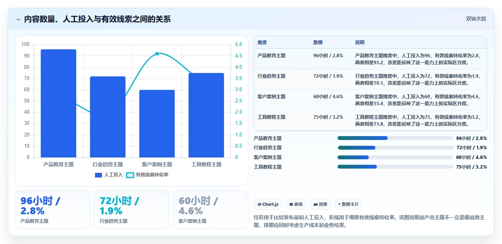Open the 96小时 / 2.8% data card
502x244 pixels.
[53, 210]
